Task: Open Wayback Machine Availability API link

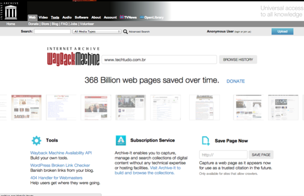Action: (61, 153)
